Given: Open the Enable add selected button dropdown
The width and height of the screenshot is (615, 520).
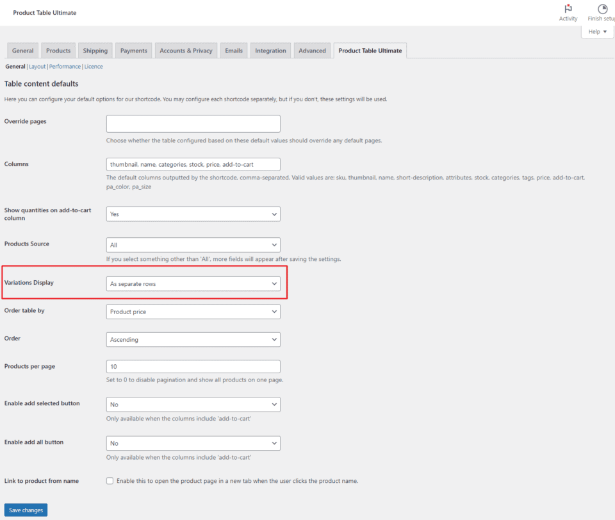Looking at the screenshot, I should 193,404.
